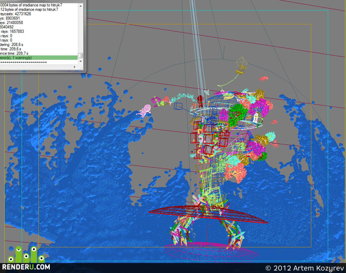Click the 'ence time: 209,7 s' log line

[x=14, y=53]
